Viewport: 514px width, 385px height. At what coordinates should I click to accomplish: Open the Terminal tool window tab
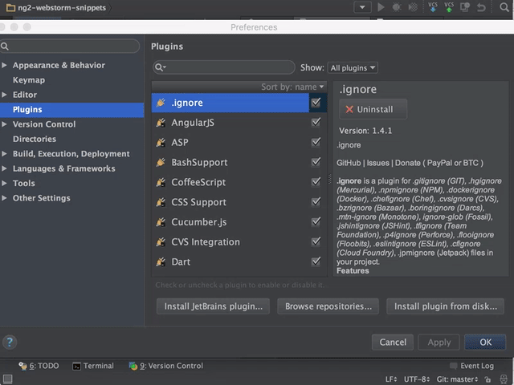[x=93, y=366]
